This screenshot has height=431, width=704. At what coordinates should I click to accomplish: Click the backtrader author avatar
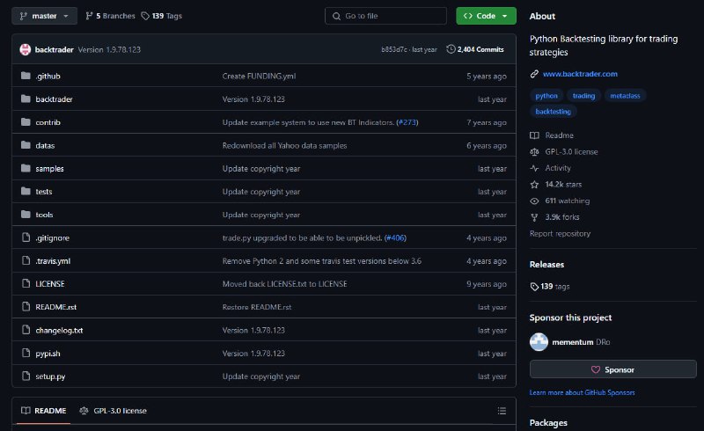click(x=26, y=49)
